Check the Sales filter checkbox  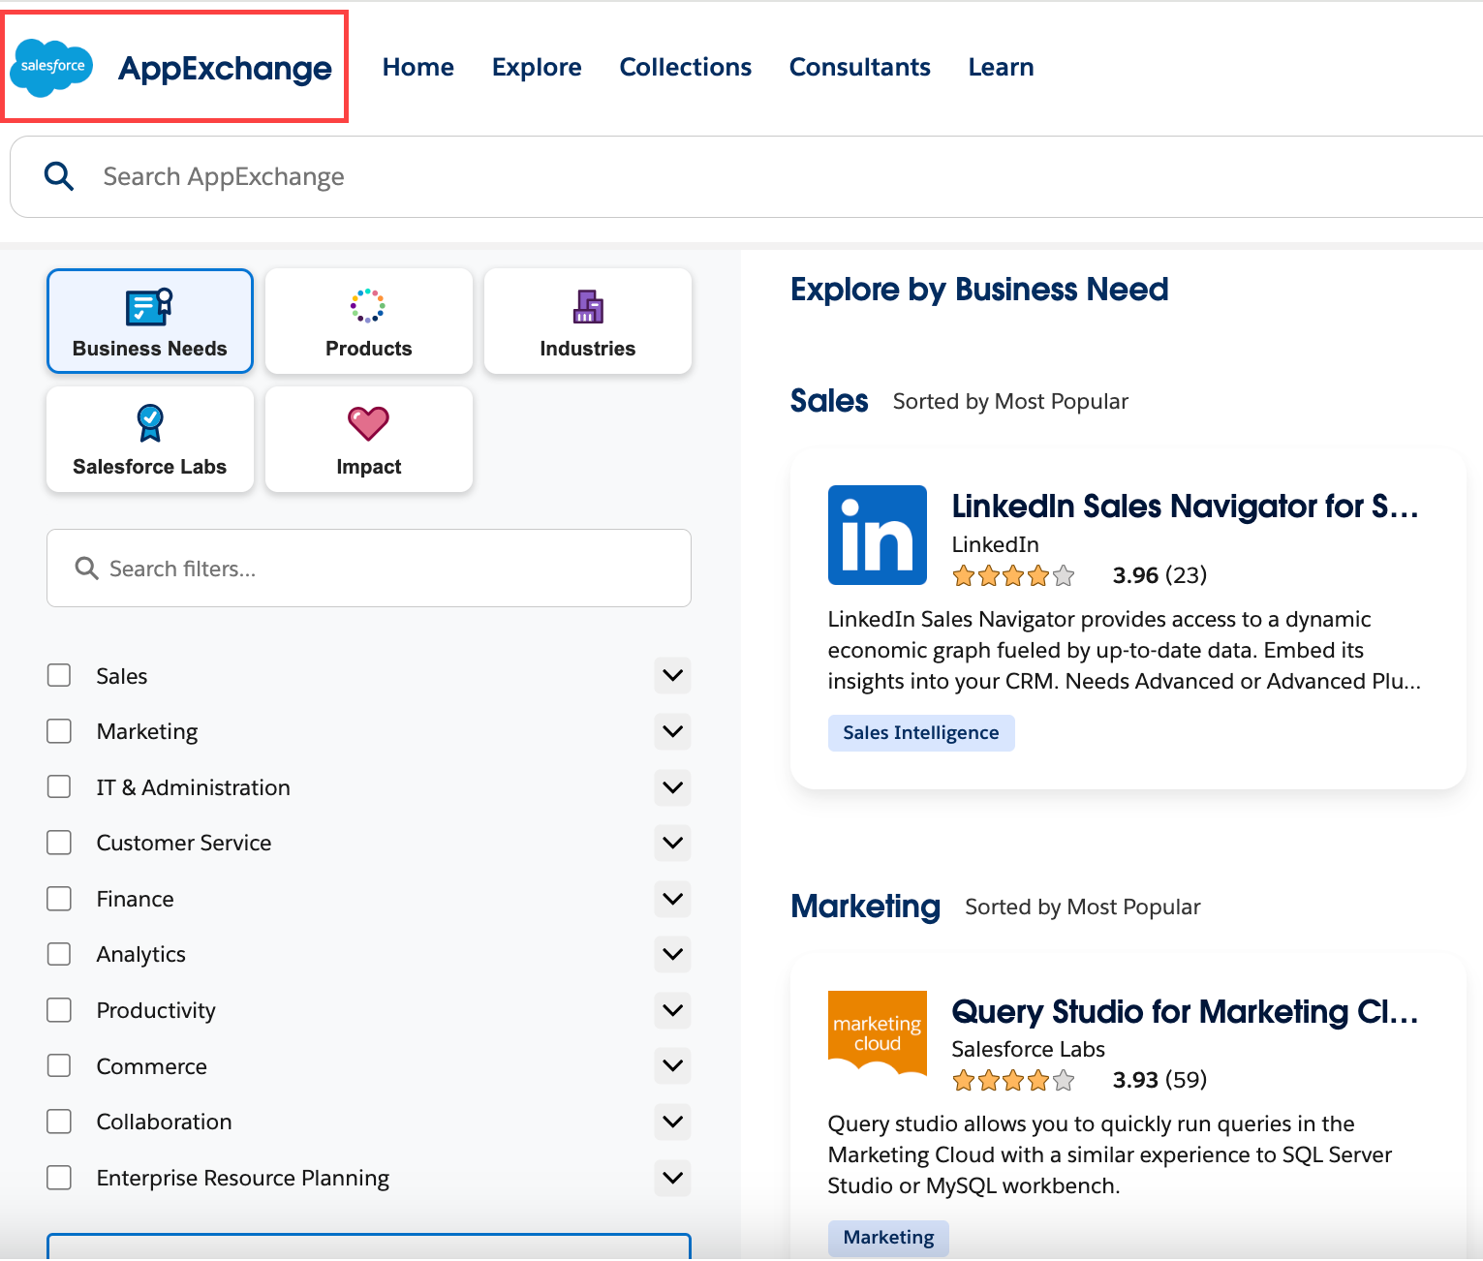point(59,675)
